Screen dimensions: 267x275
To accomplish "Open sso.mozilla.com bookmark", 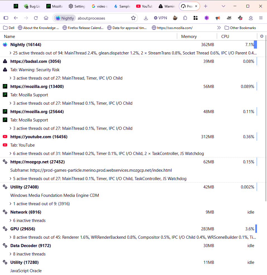I will tap(172, 28).
